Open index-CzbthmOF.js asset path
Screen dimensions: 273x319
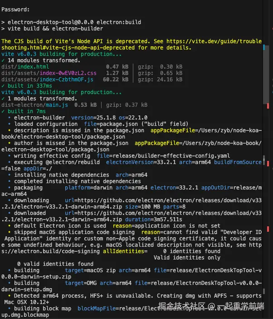coord(47,80)
